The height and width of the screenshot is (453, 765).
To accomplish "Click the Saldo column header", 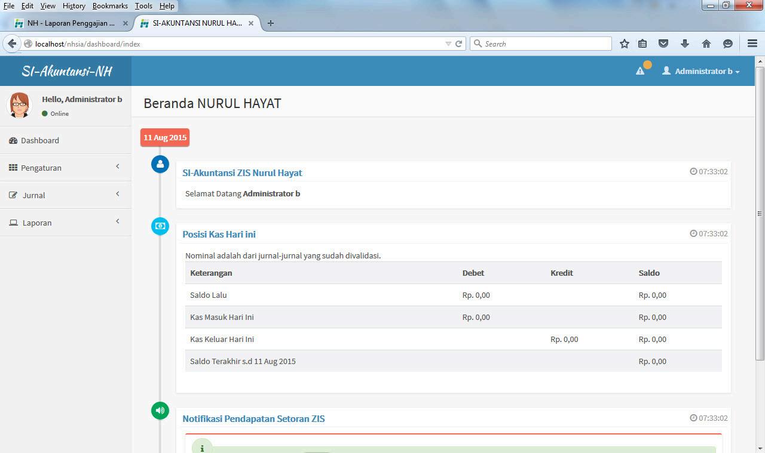I will click(x=649, y=273).
